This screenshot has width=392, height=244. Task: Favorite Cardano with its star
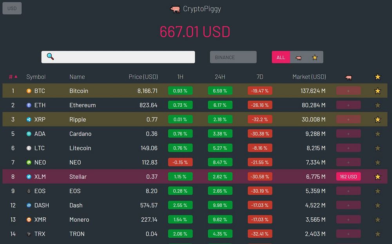[x=378, y=134]
